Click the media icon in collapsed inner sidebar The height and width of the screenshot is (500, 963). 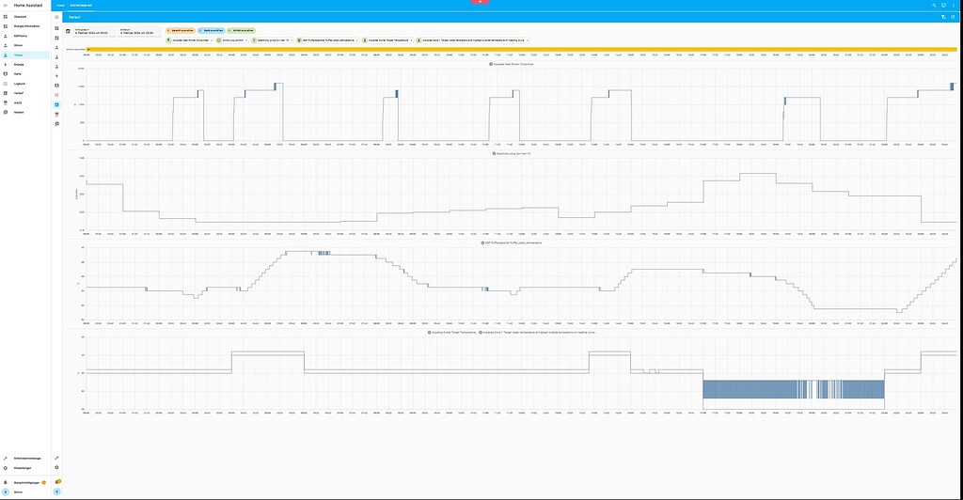click(57, 124)
